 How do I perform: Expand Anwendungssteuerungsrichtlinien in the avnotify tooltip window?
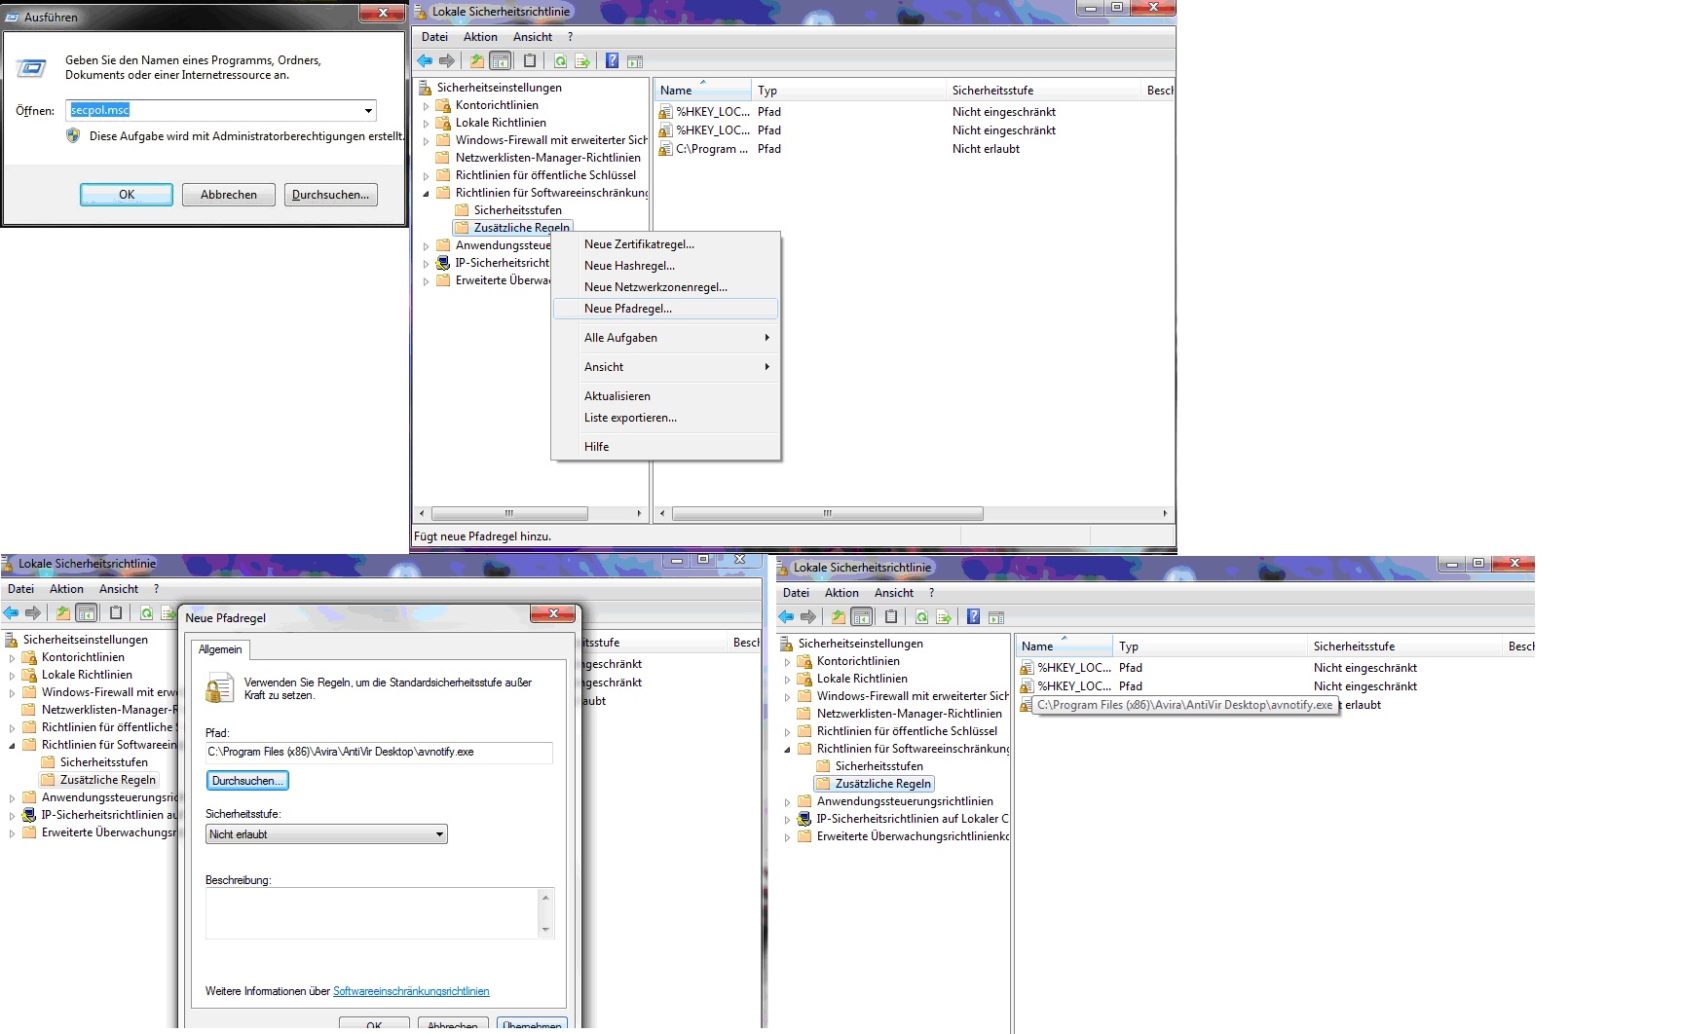787,801
